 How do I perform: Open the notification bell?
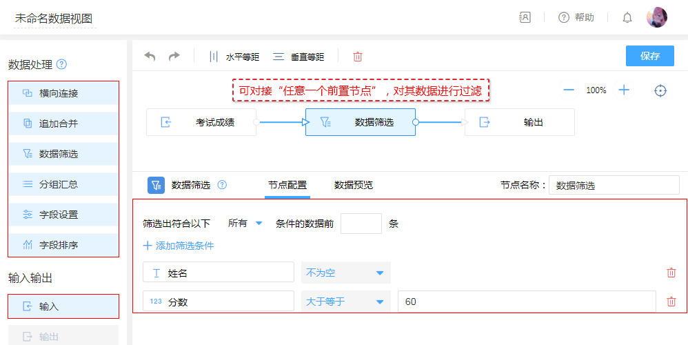(x=627, y=18)
